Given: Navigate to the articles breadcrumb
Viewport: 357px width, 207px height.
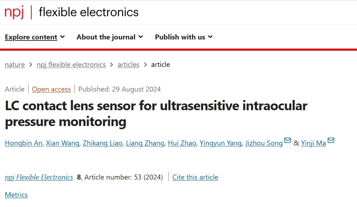Looking at the screenshot, I should coord(128,65).
